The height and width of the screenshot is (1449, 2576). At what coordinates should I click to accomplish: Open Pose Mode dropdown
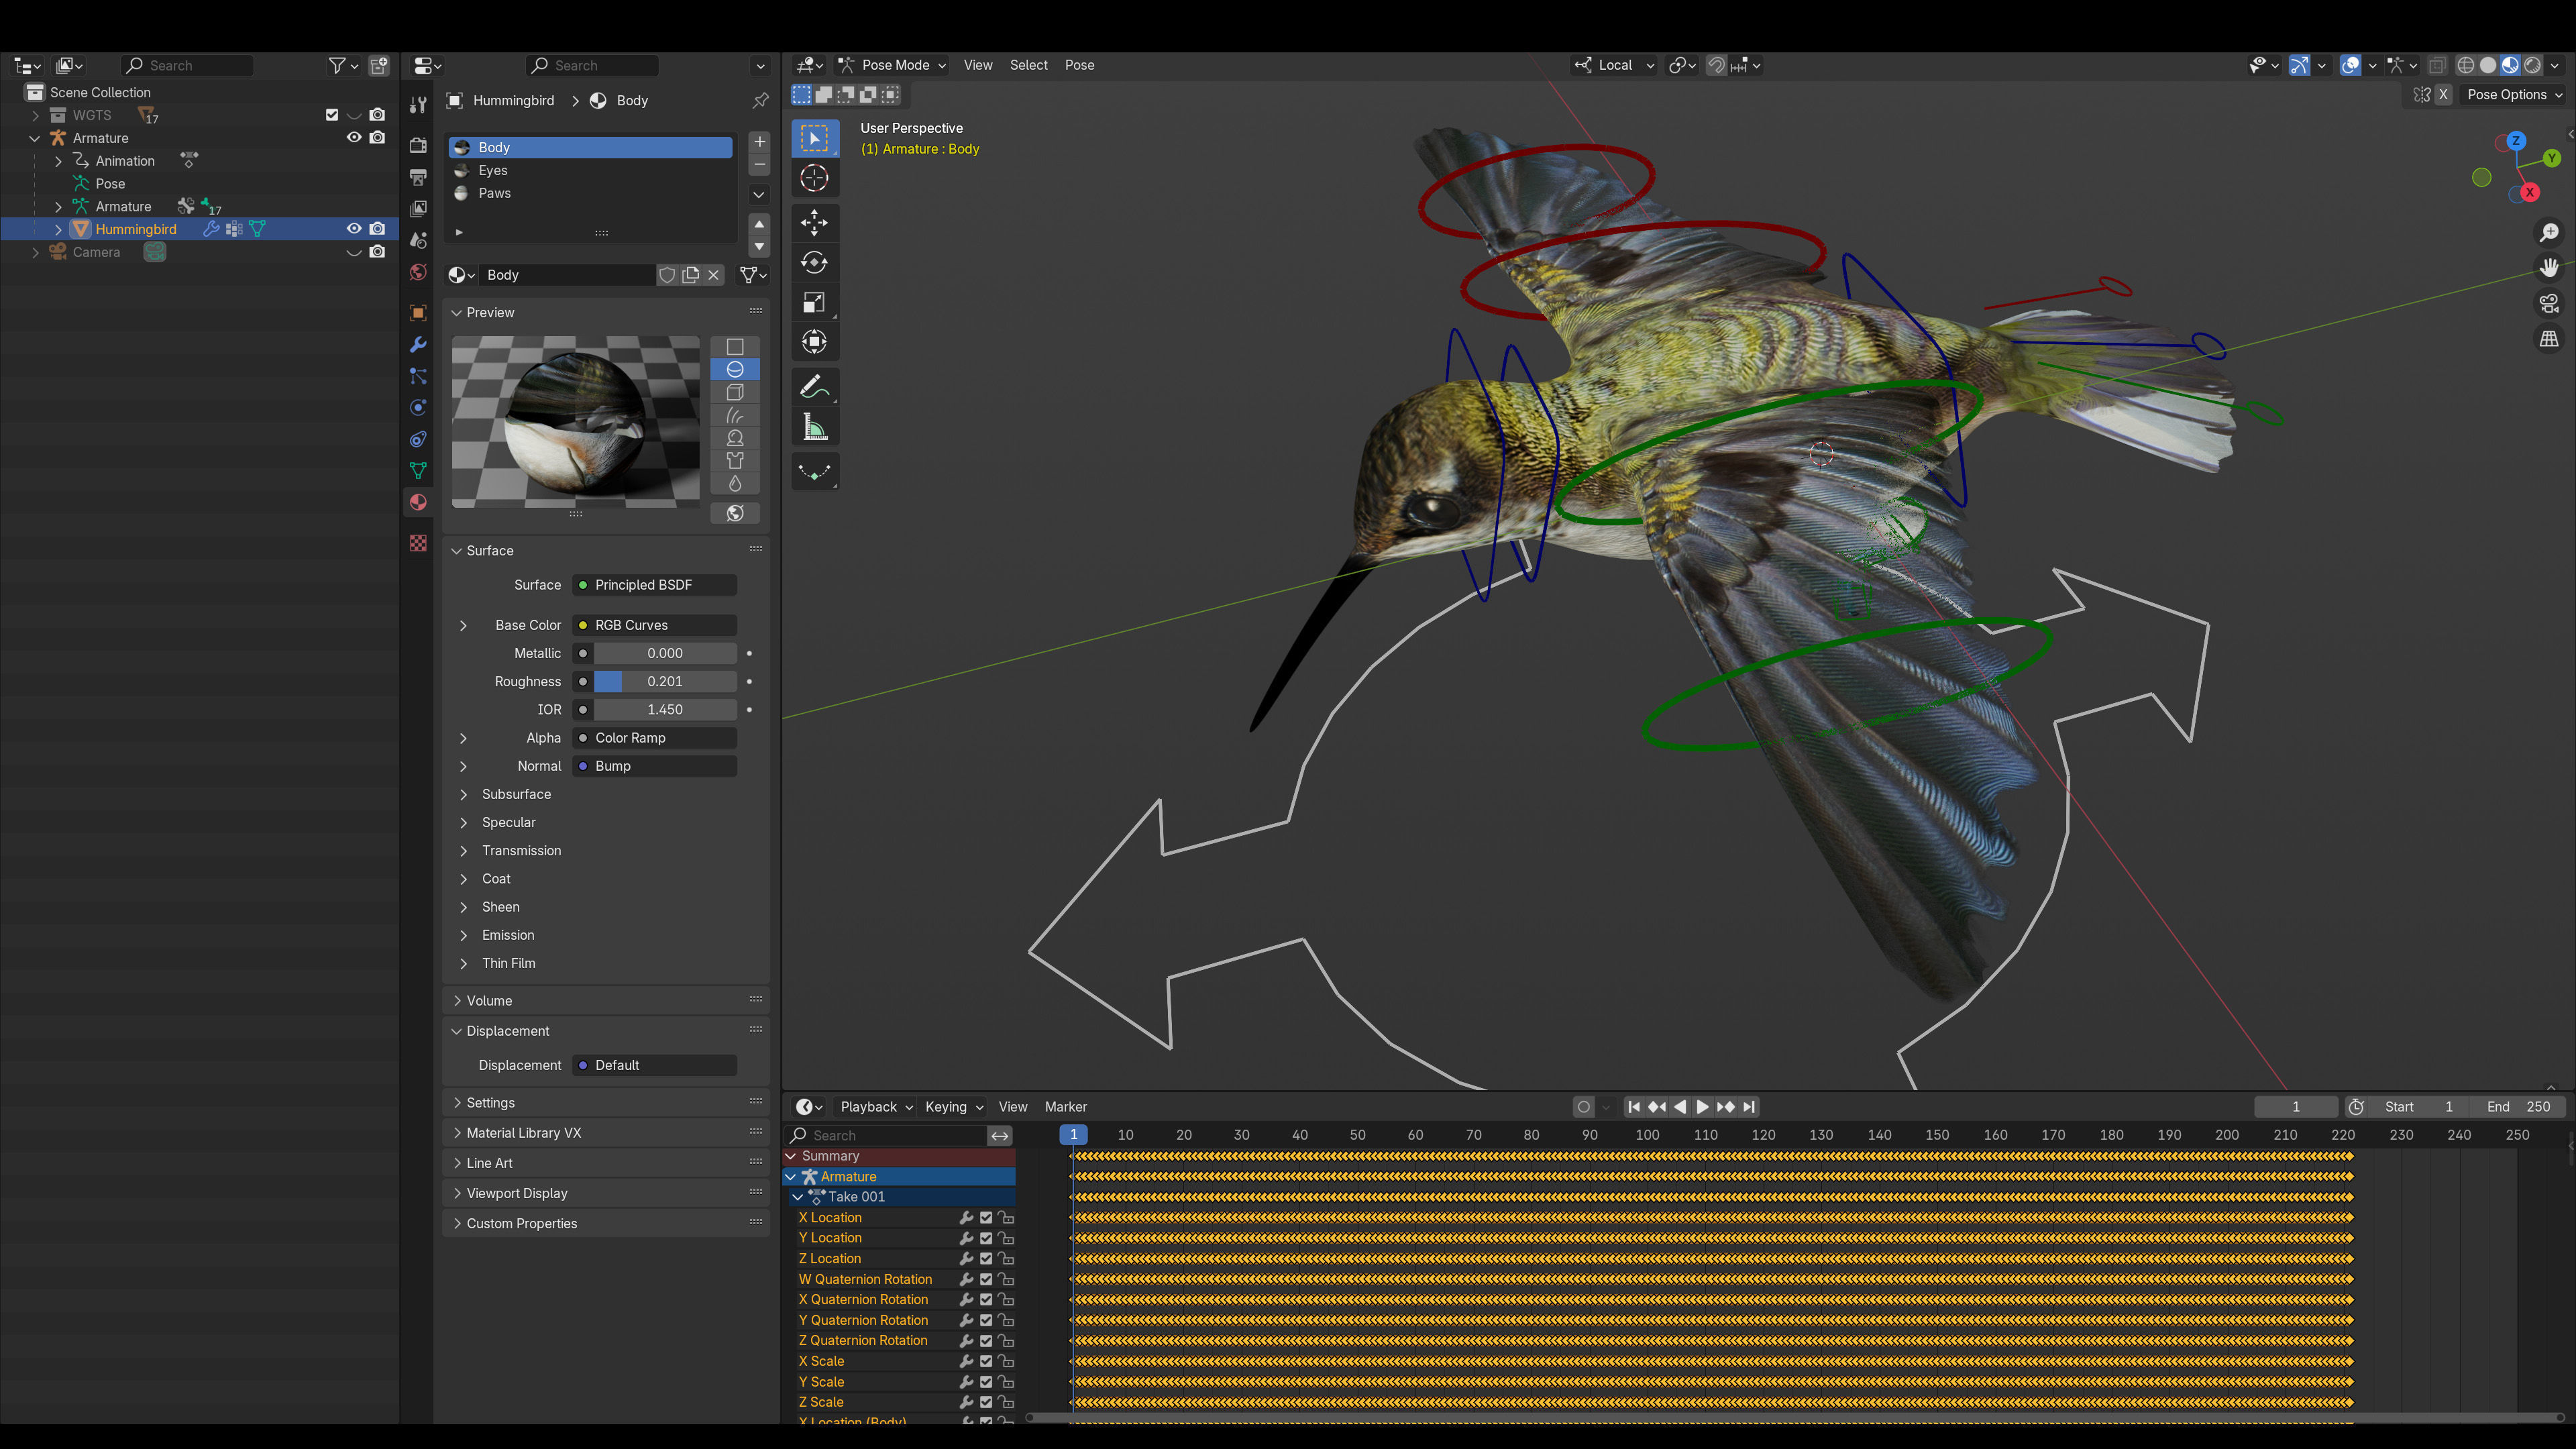[x=893, y=65]
